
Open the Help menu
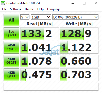point(40,9)
